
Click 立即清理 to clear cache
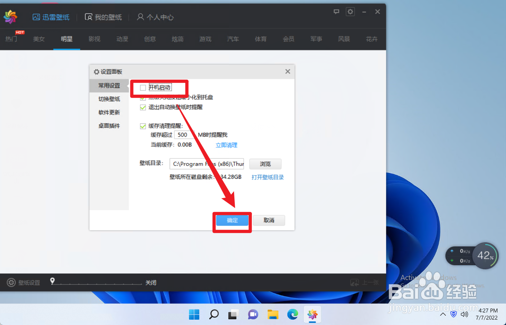(x=227, y=145)
